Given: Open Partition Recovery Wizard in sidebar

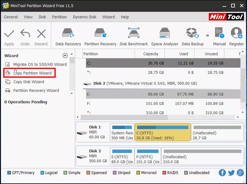Looking at the screenshot, I should pyautogui.click(x=32, y=90).
